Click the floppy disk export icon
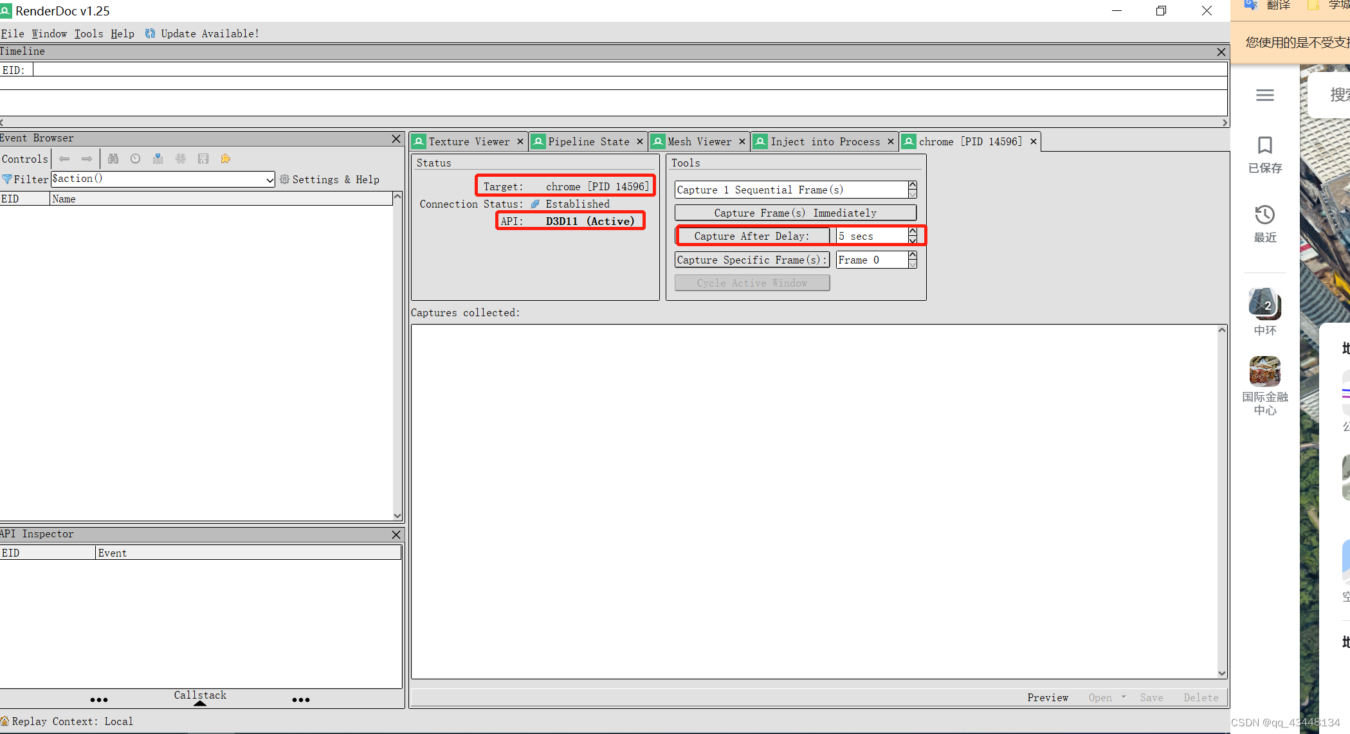1350x734 pixels. click(x=203, y=159)
